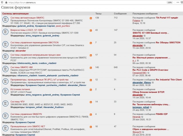Screen dimensions: 183x136
Task: Click the 133% zoom level indicator
Action: click(x=170, y=3)
